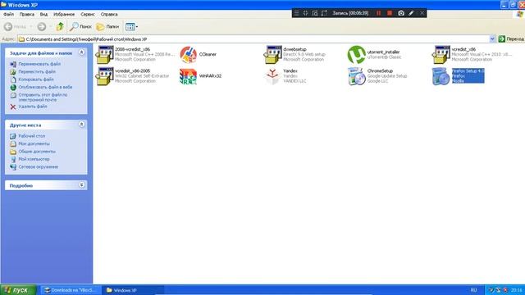Go back with the Назад button
The image size is (525, 295).
[x=15, y=26]
